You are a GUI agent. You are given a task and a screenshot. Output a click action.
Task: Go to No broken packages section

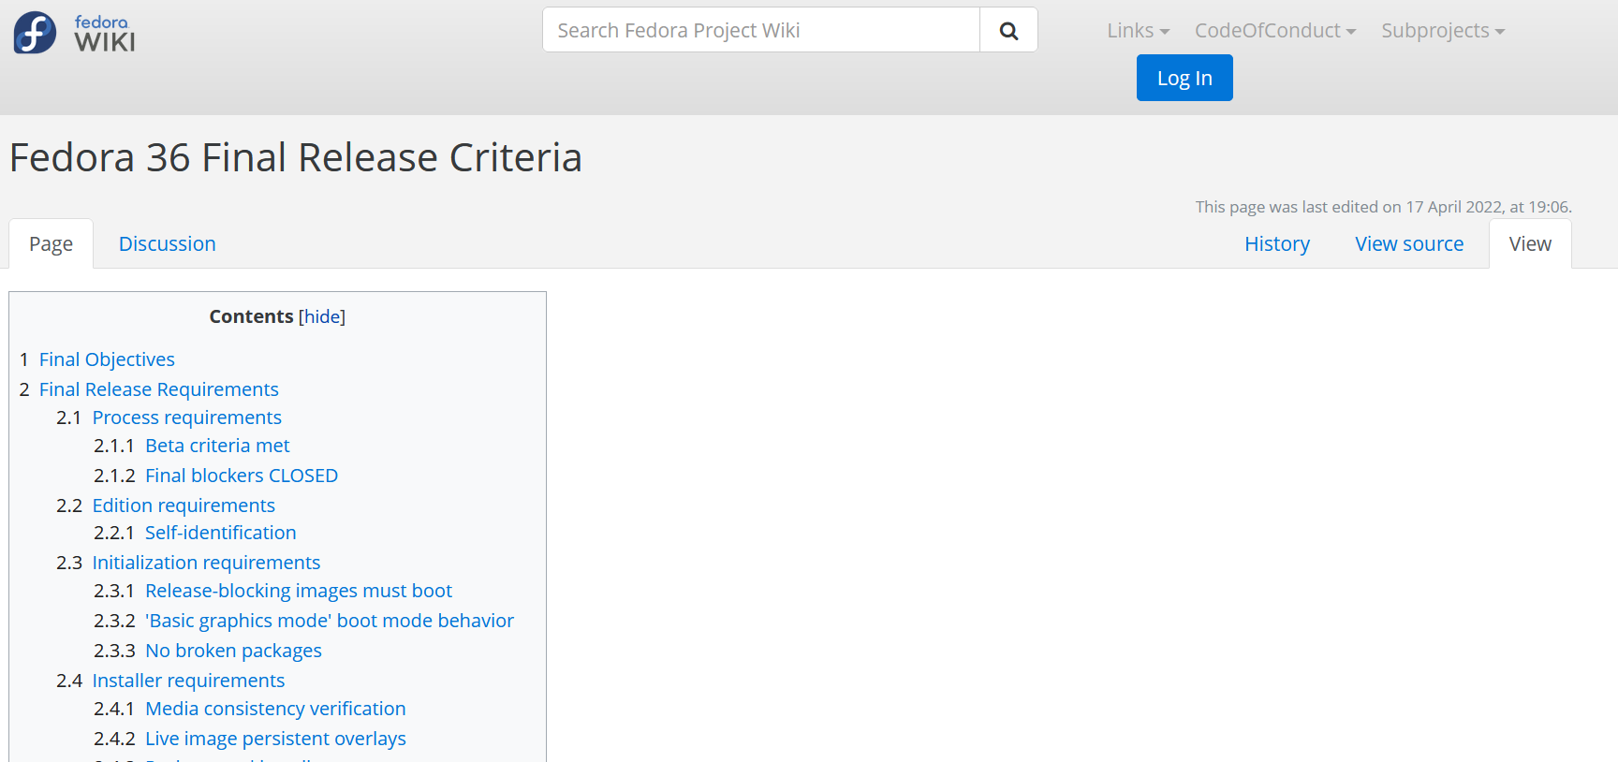pyautogui.click(x=233, y=651)
